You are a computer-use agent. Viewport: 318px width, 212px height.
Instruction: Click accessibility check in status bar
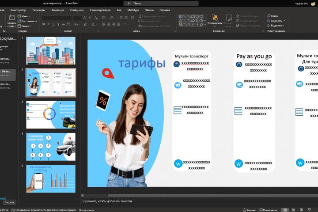[44, 210]
